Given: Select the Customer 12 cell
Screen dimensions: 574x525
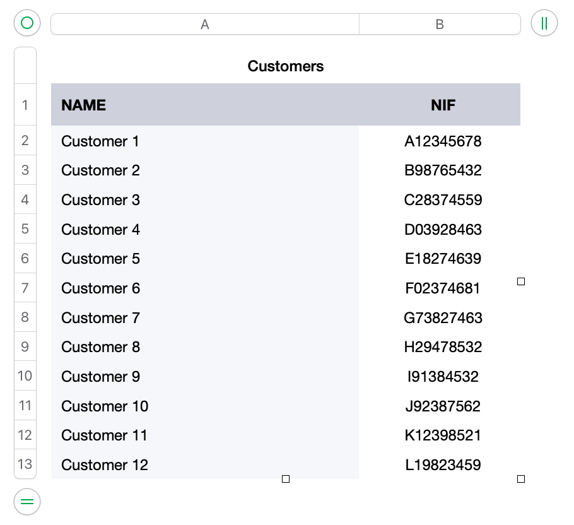Looking at the screenshot, I should click(205, 465).
